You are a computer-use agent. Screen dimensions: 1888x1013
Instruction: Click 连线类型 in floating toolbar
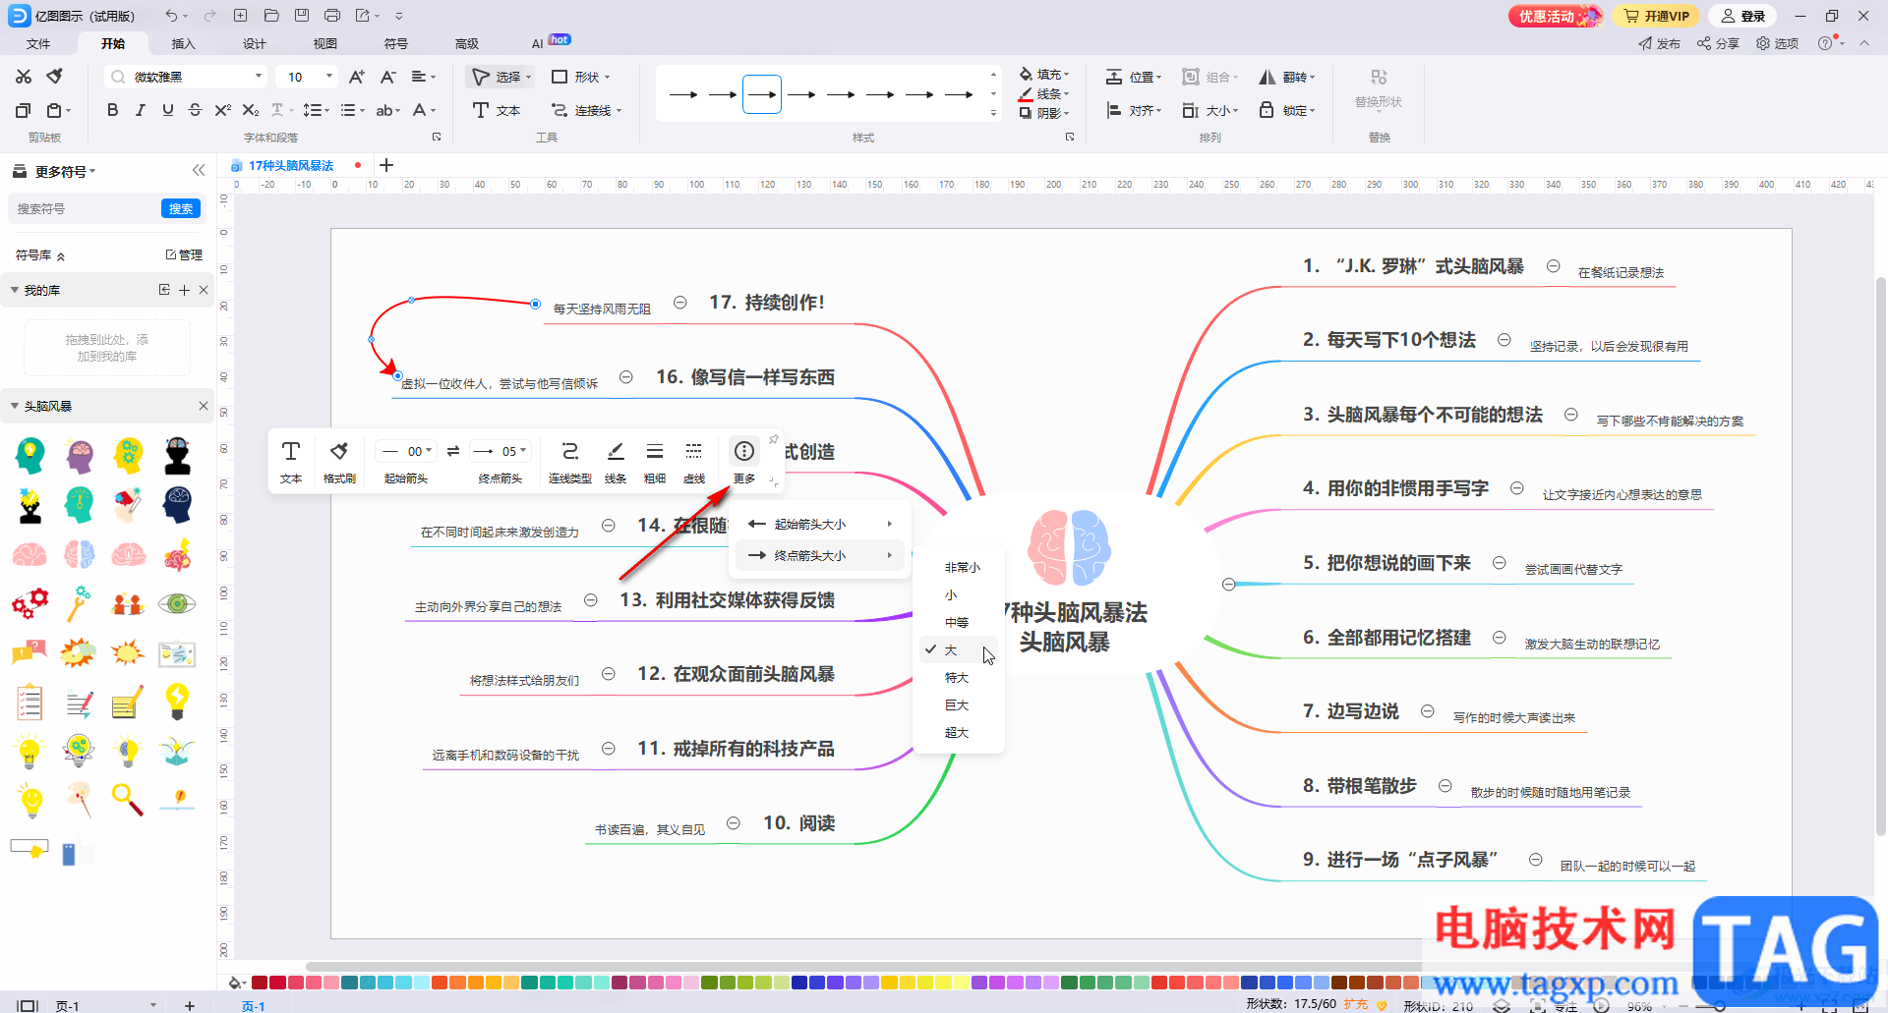pos(570,461)
